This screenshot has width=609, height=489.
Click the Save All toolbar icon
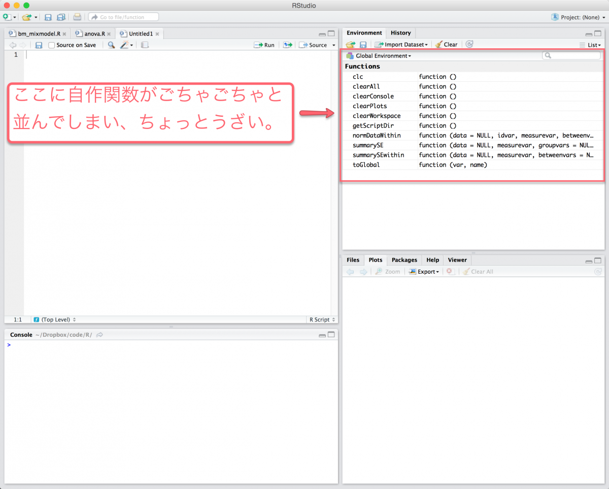click(61, 17)
